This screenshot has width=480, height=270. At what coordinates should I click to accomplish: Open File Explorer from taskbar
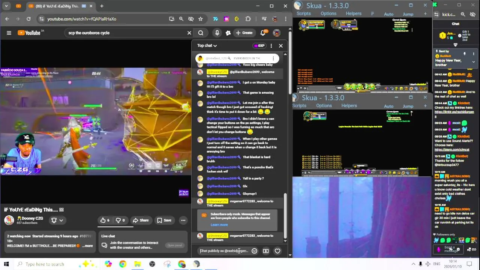click(137, 264)
